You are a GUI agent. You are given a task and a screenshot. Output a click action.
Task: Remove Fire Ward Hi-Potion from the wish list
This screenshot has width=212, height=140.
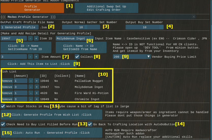click(x=7, y=93)
